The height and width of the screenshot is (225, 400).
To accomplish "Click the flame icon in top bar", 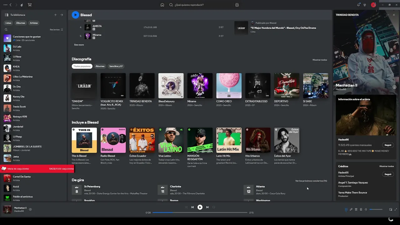I will click(22, 5).
